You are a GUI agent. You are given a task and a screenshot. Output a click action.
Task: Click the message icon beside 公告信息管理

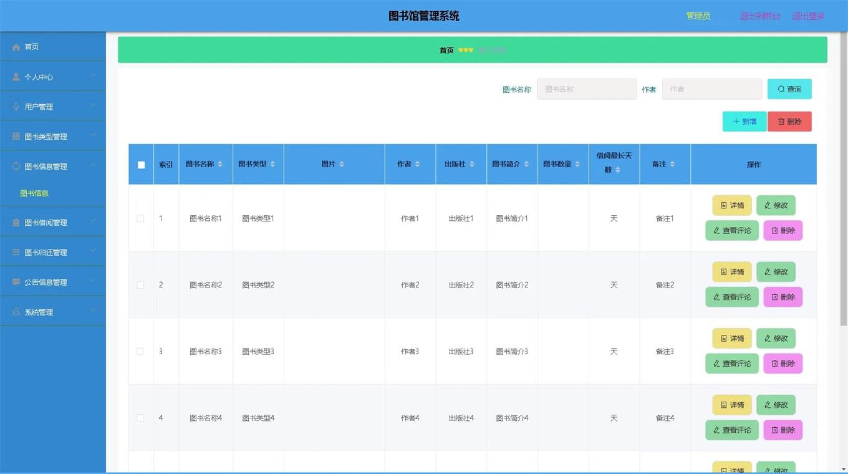pos(16,282)
